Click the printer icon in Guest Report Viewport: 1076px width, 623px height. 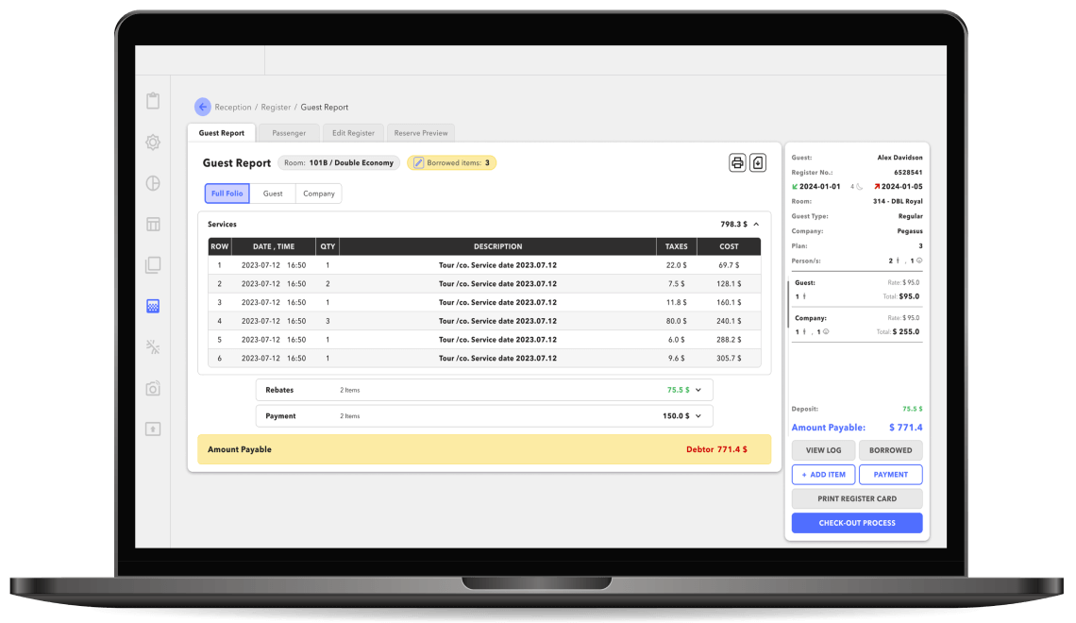737,162
